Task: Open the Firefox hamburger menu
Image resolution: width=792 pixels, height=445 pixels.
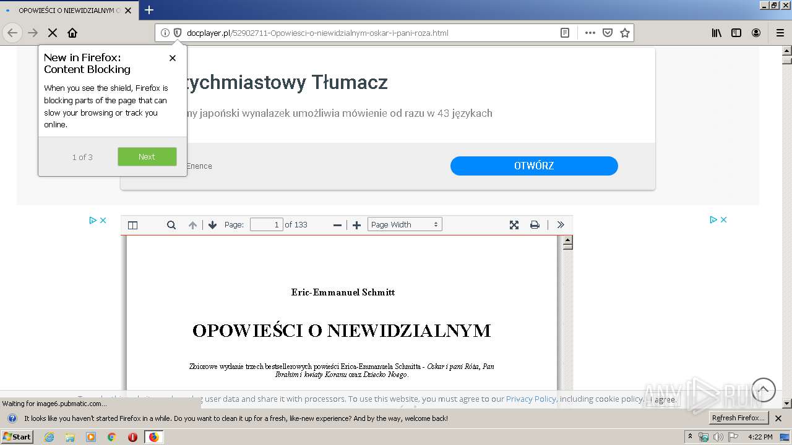Action: (x=780, y=33)
